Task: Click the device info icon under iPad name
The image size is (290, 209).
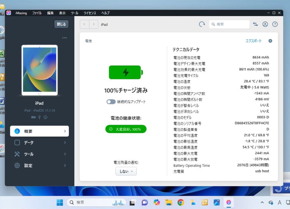Action: coord(45,117)
